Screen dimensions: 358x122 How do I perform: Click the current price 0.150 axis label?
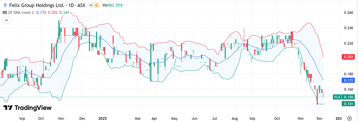point(348,97)
